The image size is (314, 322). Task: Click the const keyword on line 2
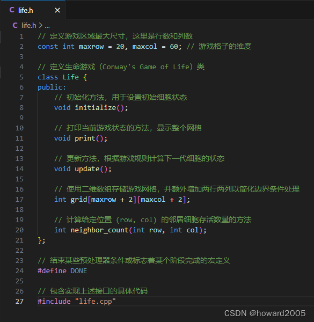coord(48,47)
